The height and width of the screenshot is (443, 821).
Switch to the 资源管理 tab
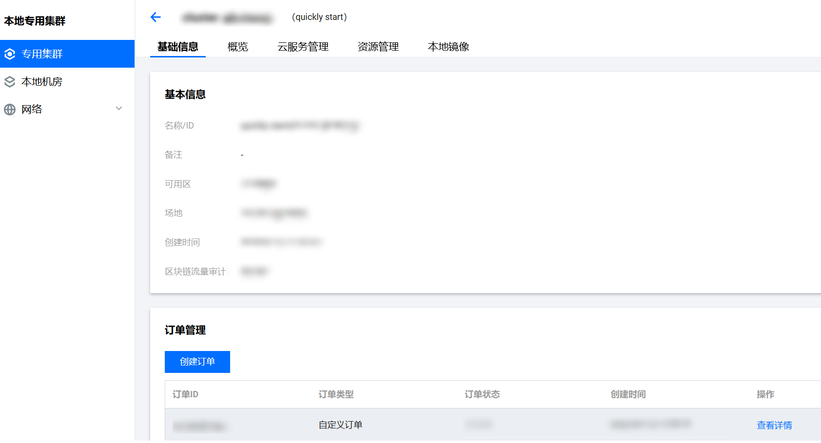[x=378, y=47]
